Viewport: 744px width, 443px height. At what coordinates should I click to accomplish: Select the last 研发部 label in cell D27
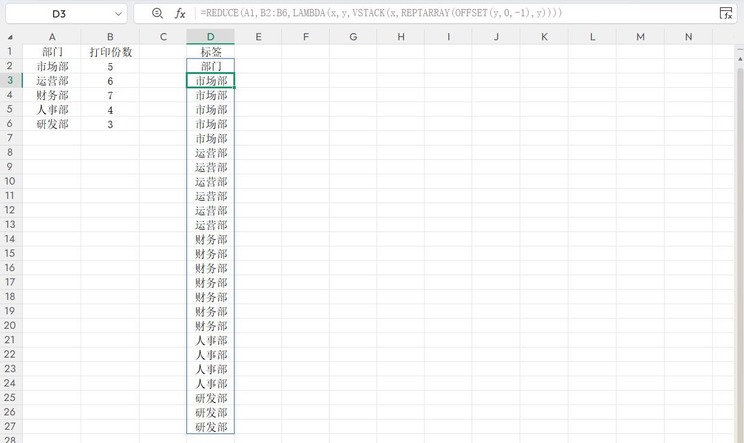point(211,427)
